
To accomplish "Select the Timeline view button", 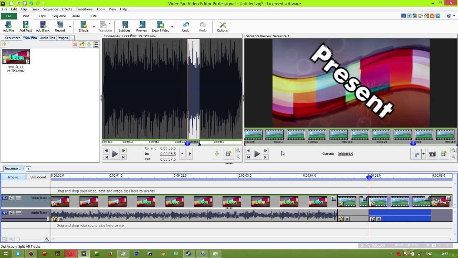I will tap(13, 177).
